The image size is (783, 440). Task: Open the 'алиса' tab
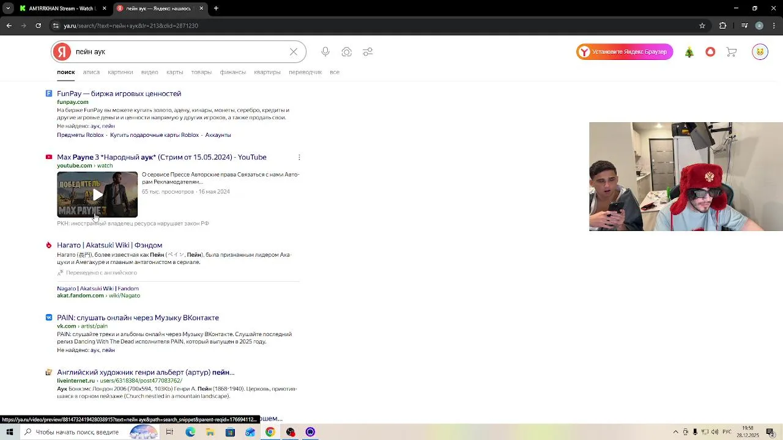[x=91, y=72]
